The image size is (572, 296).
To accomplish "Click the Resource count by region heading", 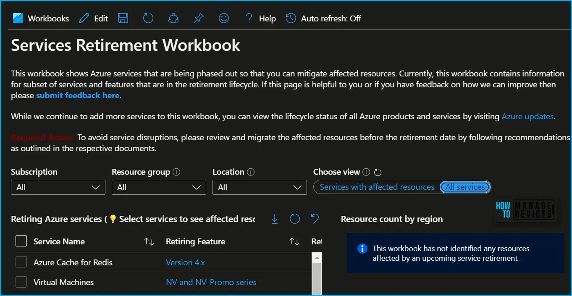I will point(392,219).
